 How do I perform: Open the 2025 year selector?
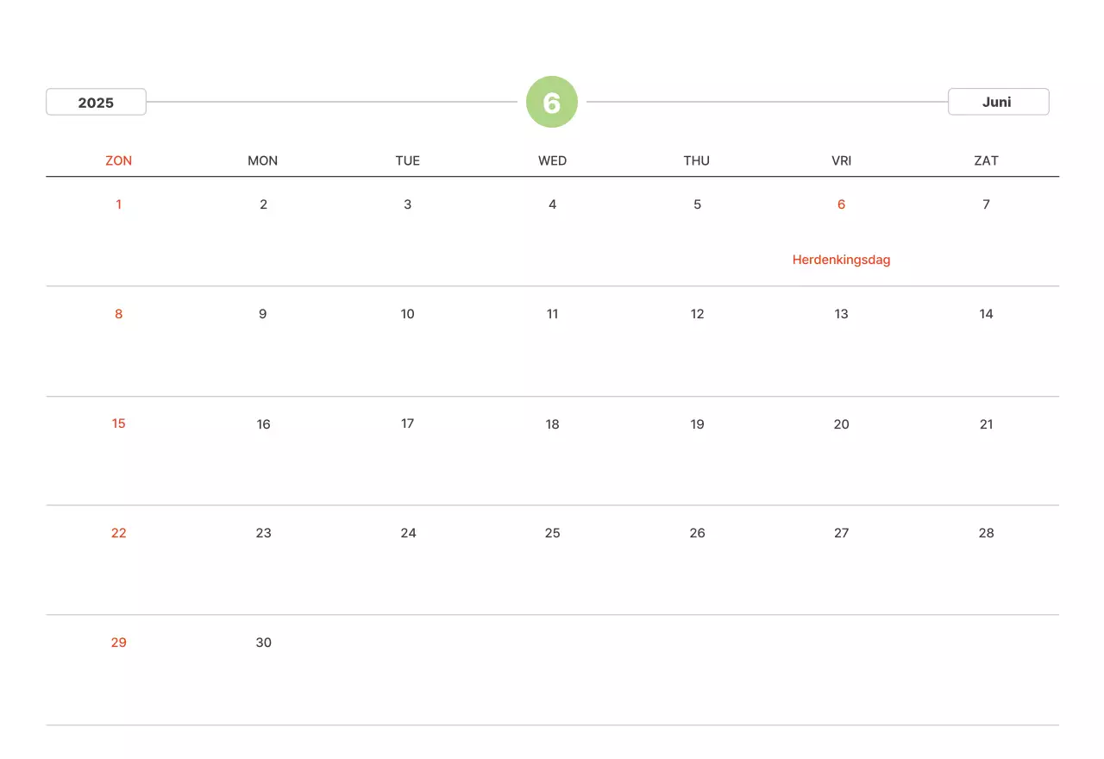coord(96,103)
